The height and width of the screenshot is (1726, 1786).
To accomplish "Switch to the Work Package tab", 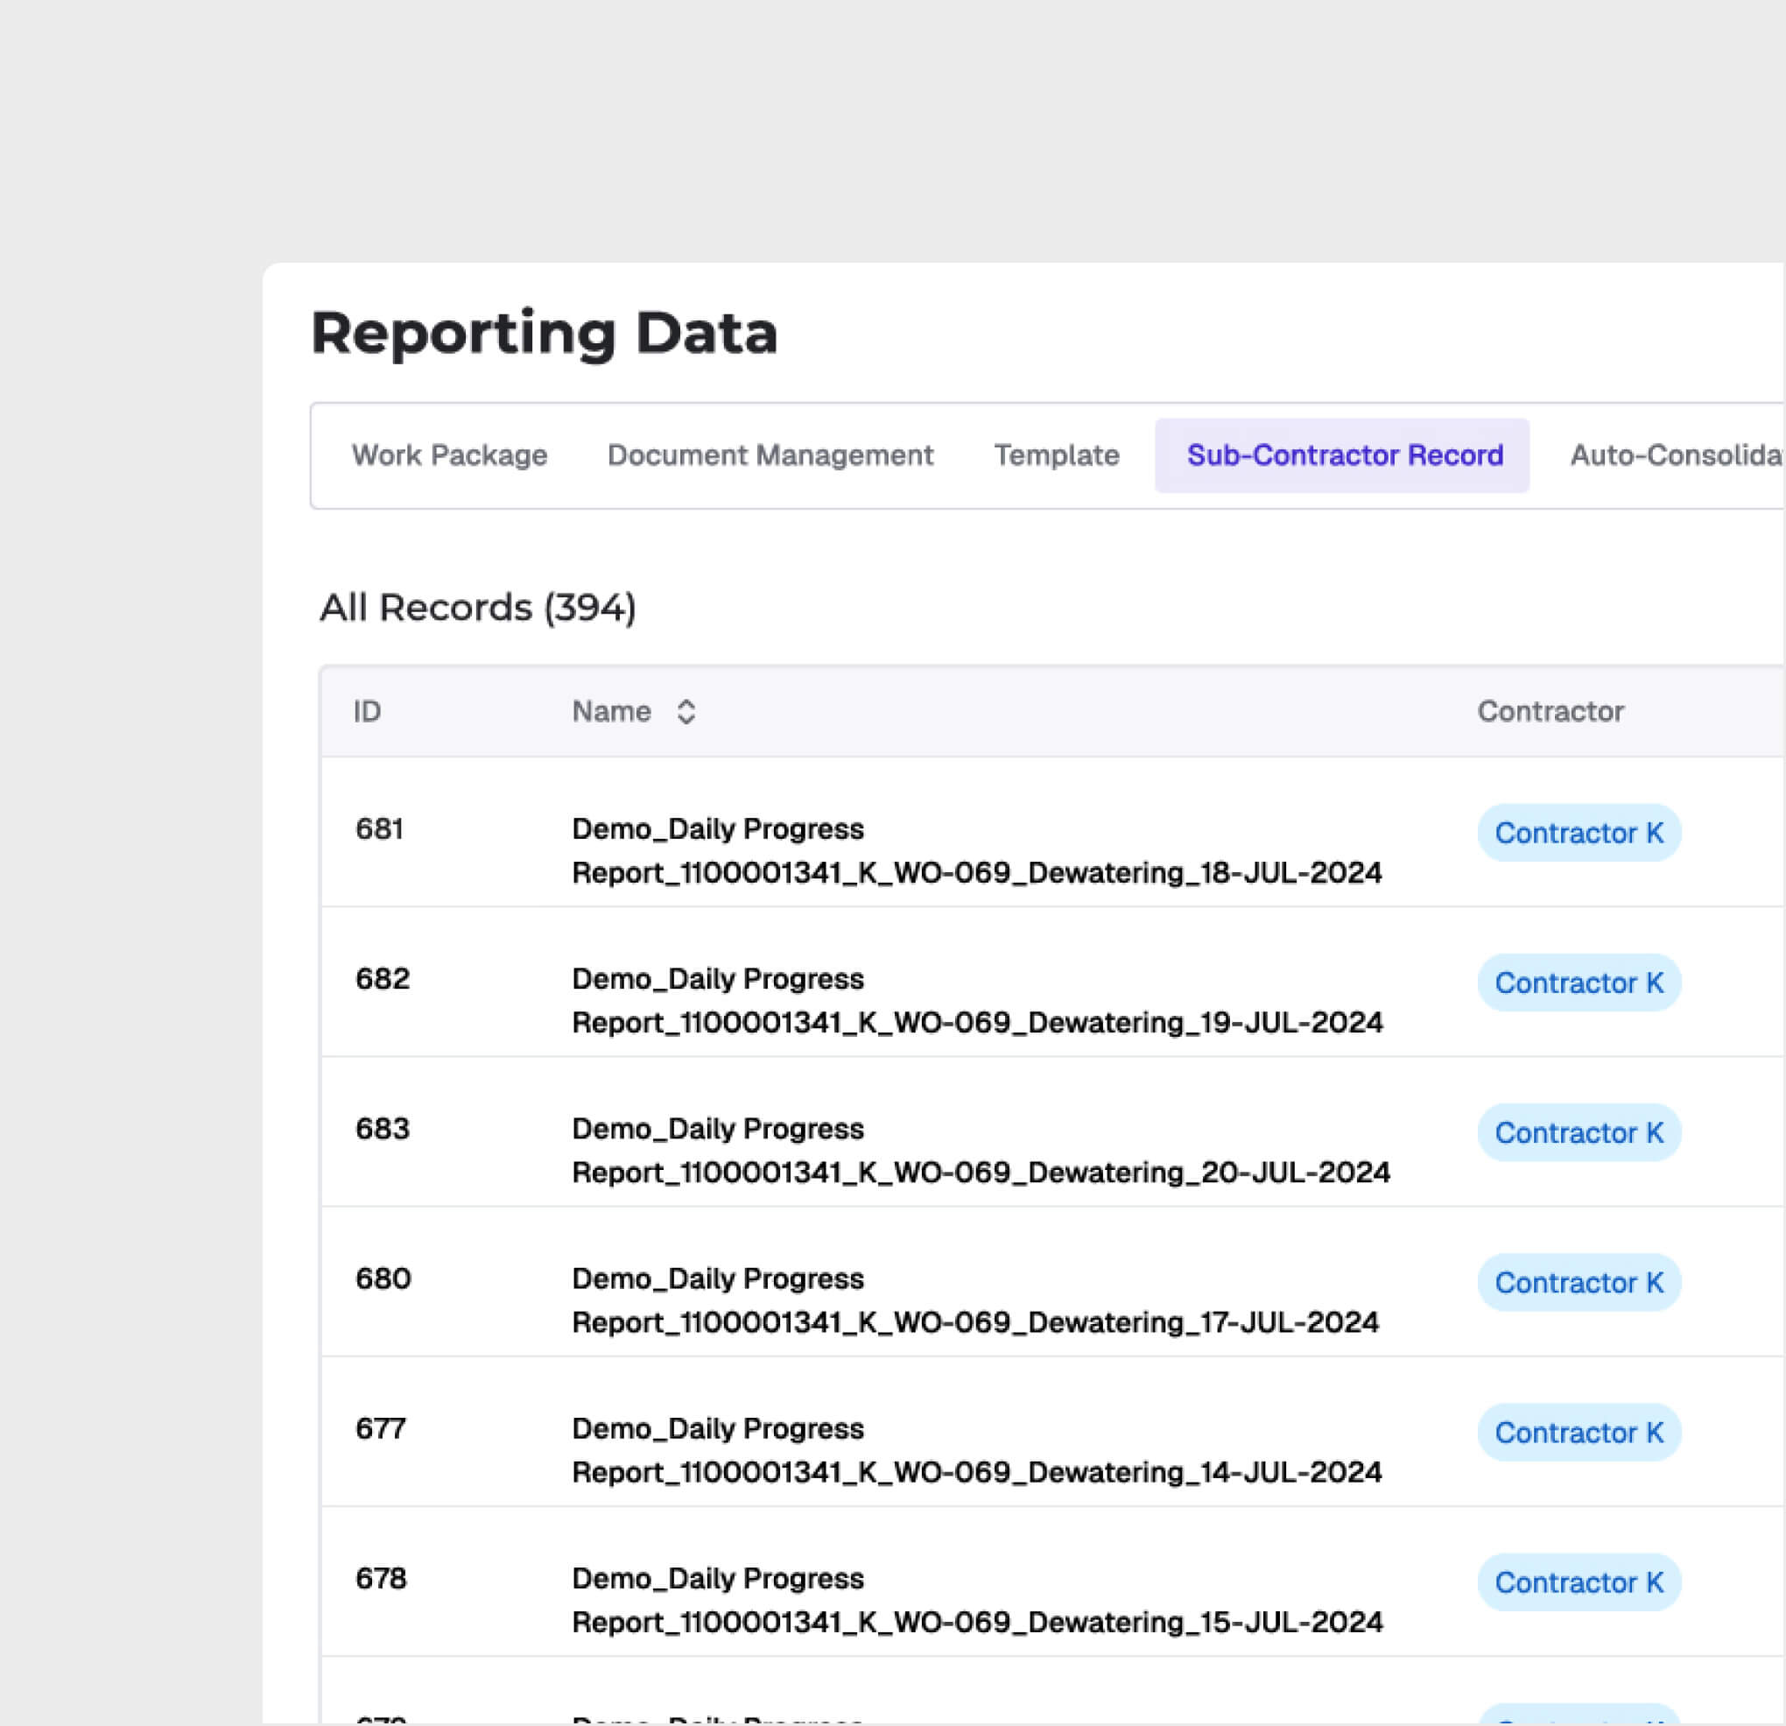I will click(448, 455).
